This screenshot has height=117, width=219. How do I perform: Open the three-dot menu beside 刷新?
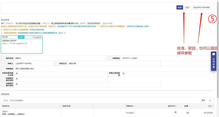point(210,100)
